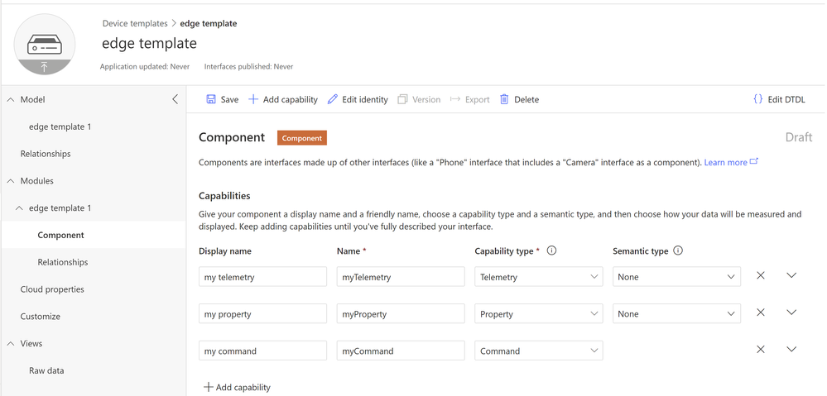Delete the my command capability row
This screenshot has width=827, height=396.
[761, 350]
